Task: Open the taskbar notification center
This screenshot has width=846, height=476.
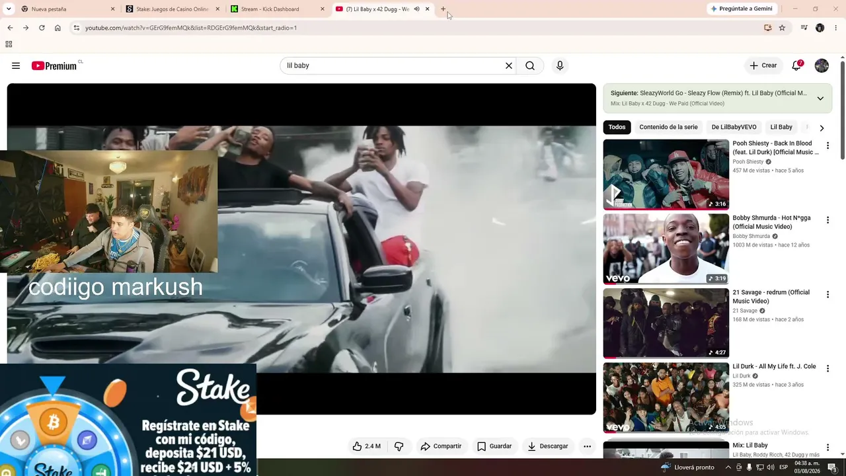Action: pos(832,467)
